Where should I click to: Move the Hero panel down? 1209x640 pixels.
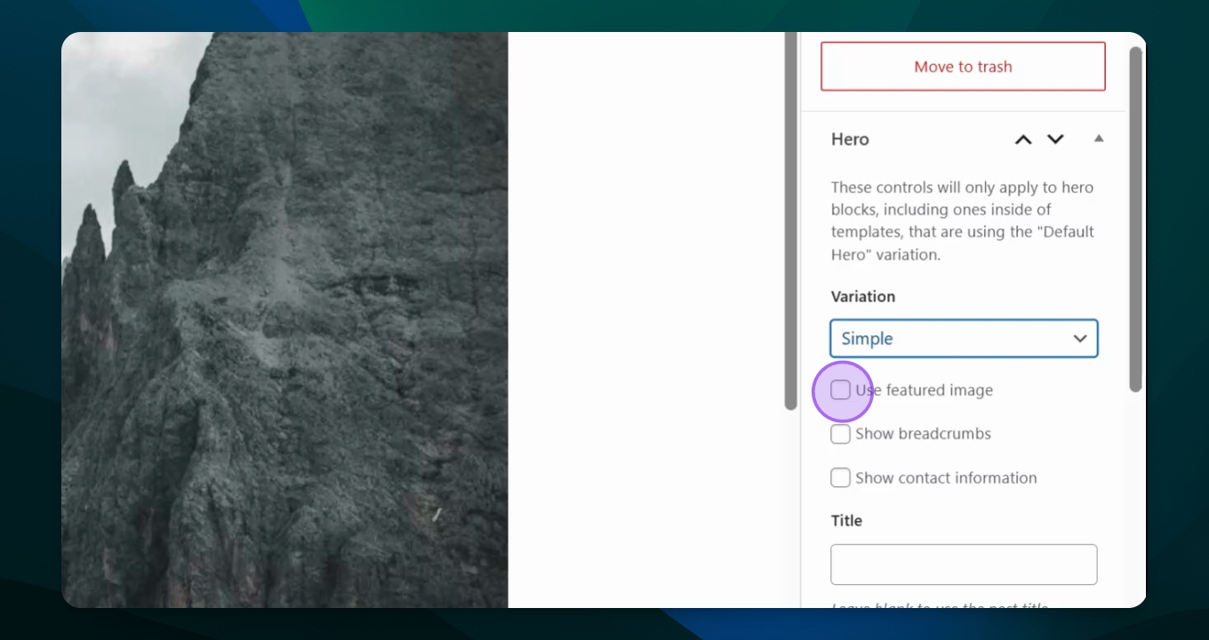(1055, 140)
